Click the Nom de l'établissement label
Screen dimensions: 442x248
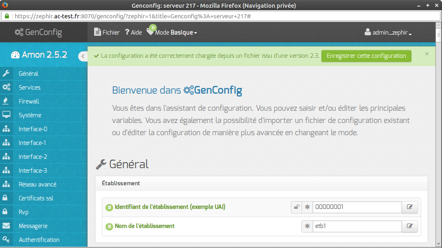(x=145, y=226)
